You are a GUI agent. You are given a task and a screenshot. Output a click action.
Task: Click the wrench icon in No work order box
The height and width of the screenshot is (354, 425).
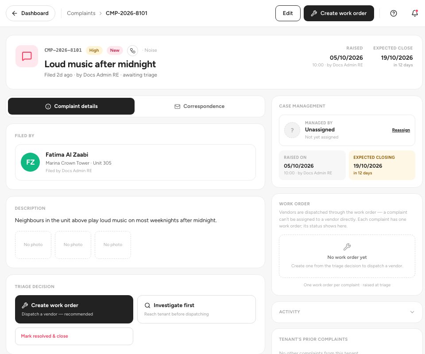[x=347, y=247]
